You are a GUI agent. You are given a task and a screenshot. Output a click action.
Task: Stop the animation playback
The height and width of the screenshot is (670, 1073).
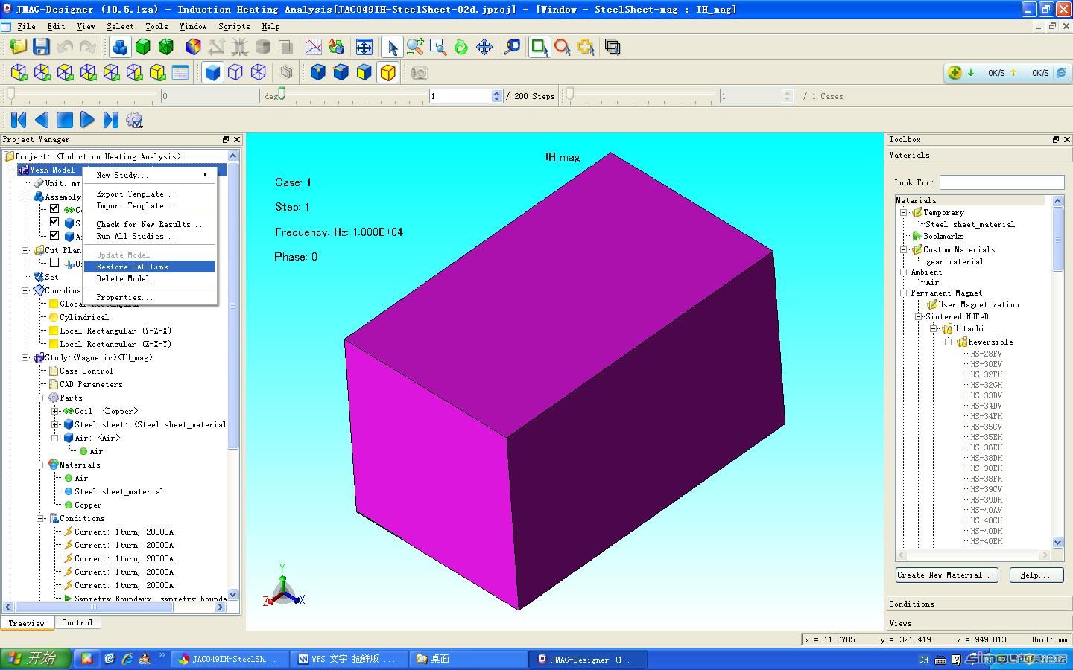[65, 119]
